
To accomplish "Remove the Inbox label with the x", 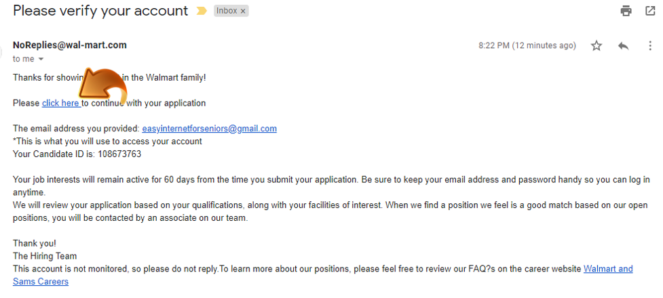I will [x=243, y=12].
